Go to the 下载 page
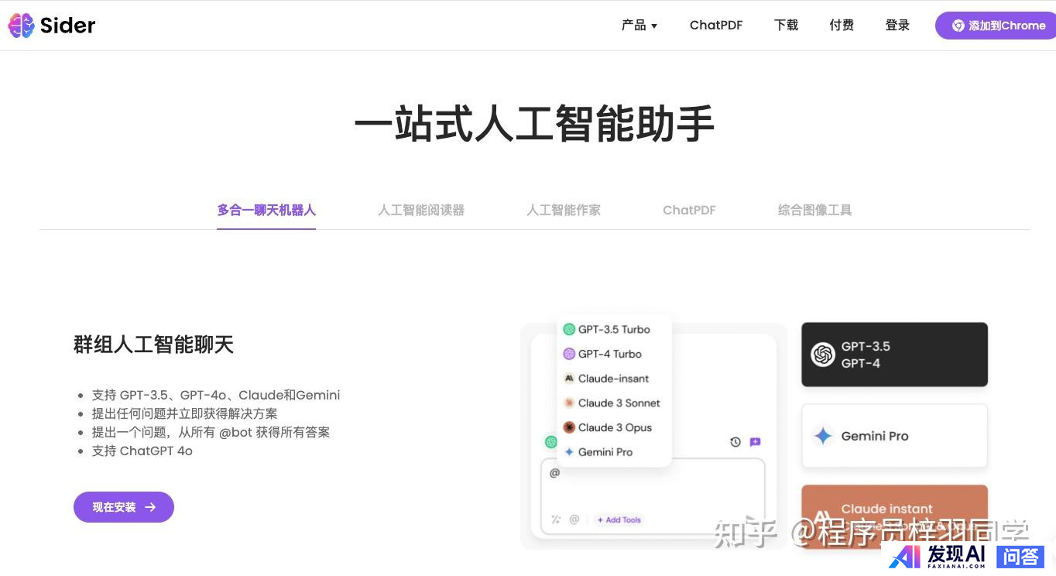This screenshot has width=1056, height=576. 786,26
